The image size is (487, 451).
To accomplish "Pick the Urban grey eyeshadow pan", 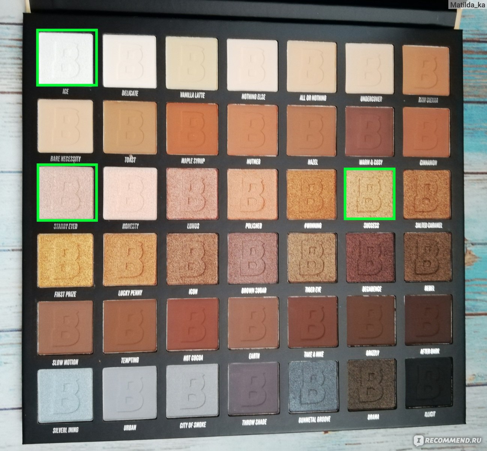I will click(130, 393).
